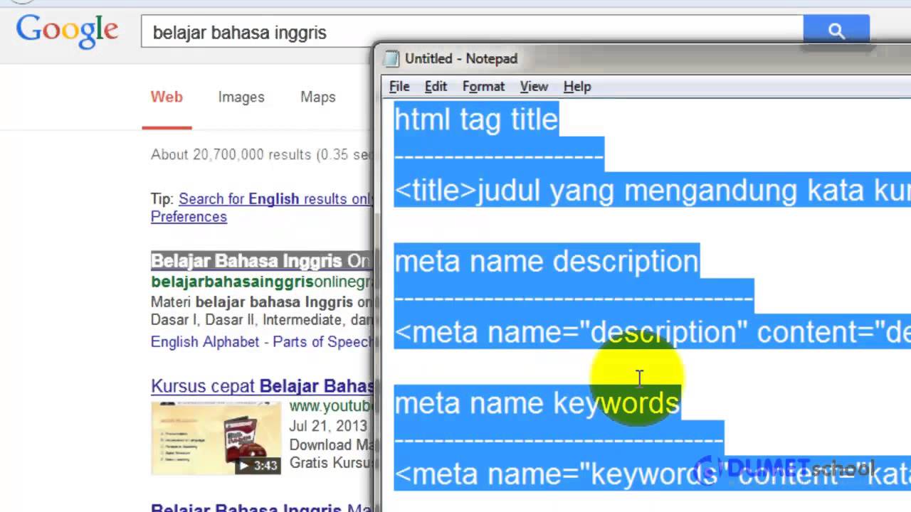Click the 'Materi belajar bahasa Inggris' snippet text
Viewport: 911px width, 512px height.
[x=261, y=302]
